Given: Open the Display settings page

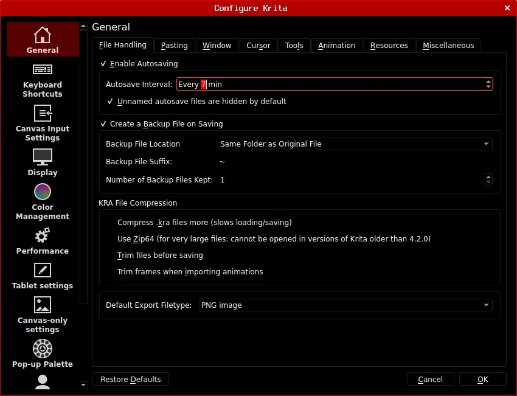Looking at the screenshot, I should click(x=43, y=162).
